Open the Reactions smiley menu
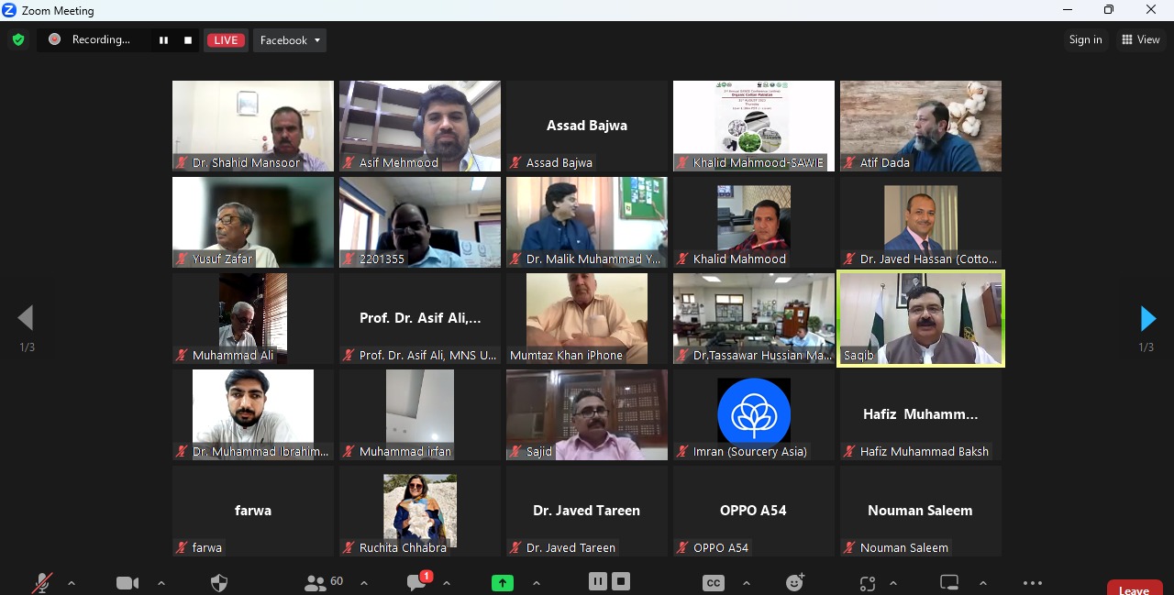1174x595 pixels. [795, 583]
